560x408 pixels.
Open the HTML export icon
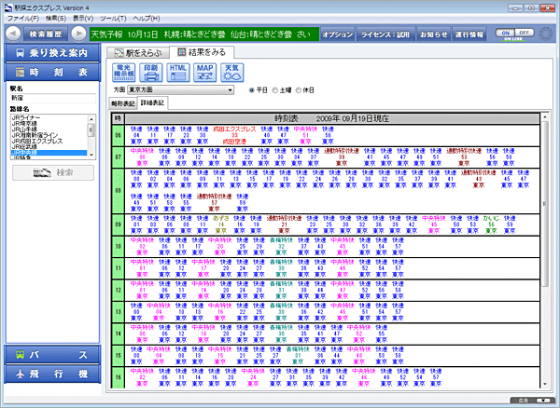[178, 72]
